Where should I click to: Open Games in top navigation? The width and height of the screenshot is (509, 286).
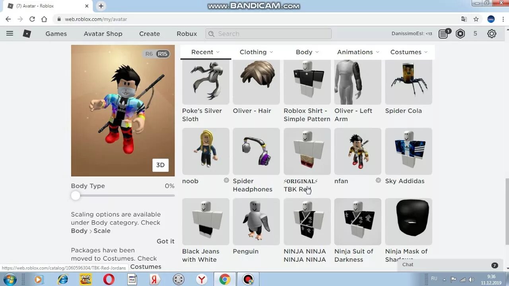tap(56, 34)
